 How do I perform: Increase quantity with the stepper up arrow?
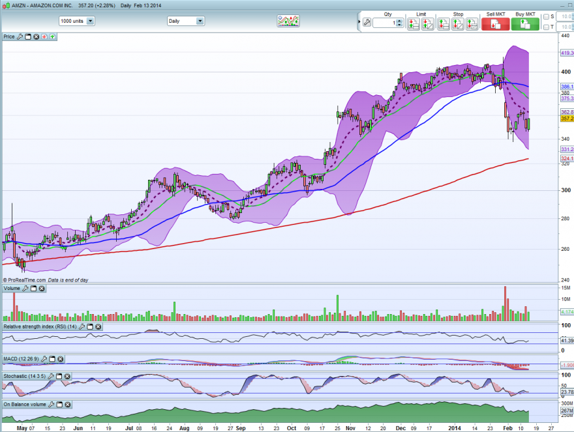pos(400,20)
